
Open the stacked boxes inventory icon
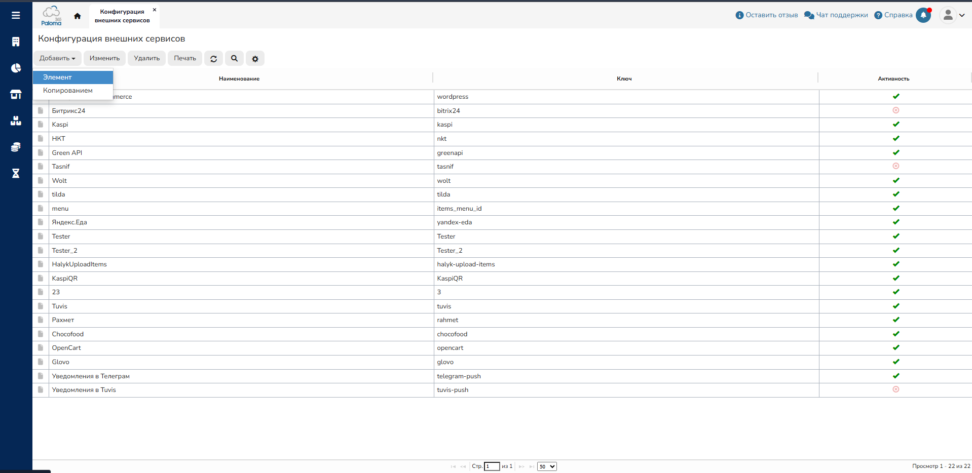[16, 121]
